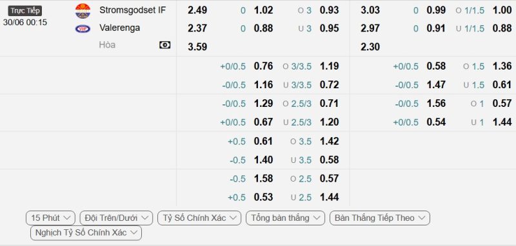Click the Stromsgodset IF team logo
This screenshot has width=516, height=246.
pyautogui.click(x=83, y=10)
